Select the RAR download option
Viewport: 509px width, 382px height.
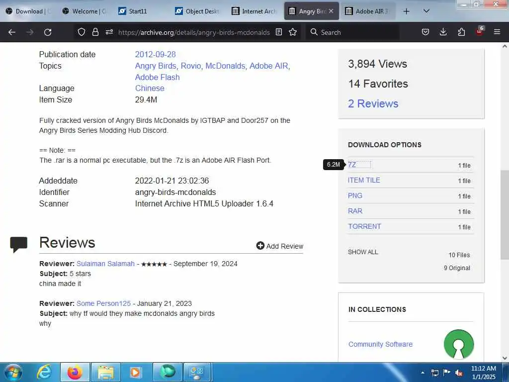click(x=355, y=211)
